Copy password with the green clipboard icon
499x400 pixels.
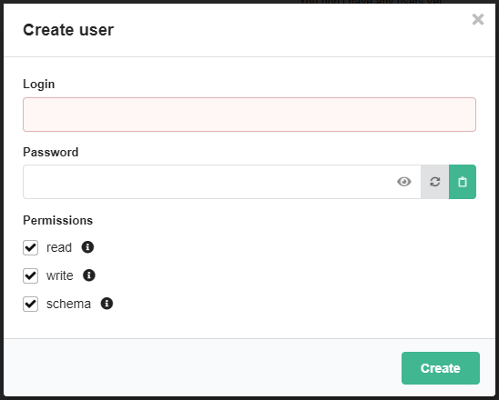463,182
